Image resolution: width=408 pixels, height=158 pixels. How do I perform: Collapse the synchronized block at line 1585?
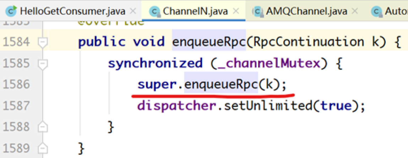pyautogui.click(x=43, y=64)
